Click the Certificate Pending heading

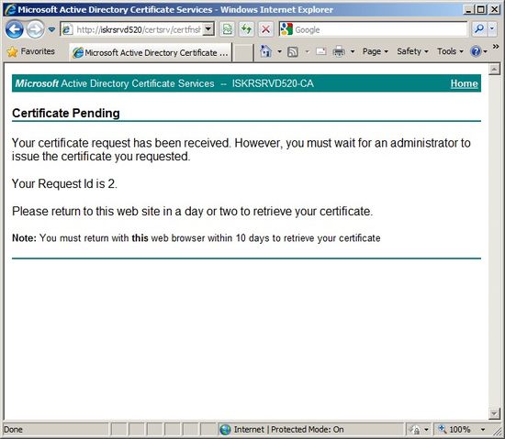tap(66, 113)
